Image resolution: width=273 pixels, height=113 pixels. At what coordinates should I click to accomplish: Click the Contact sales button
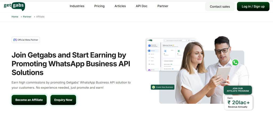220,7
